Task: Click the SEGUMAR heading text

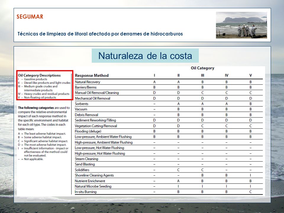Action: [30, 17]
